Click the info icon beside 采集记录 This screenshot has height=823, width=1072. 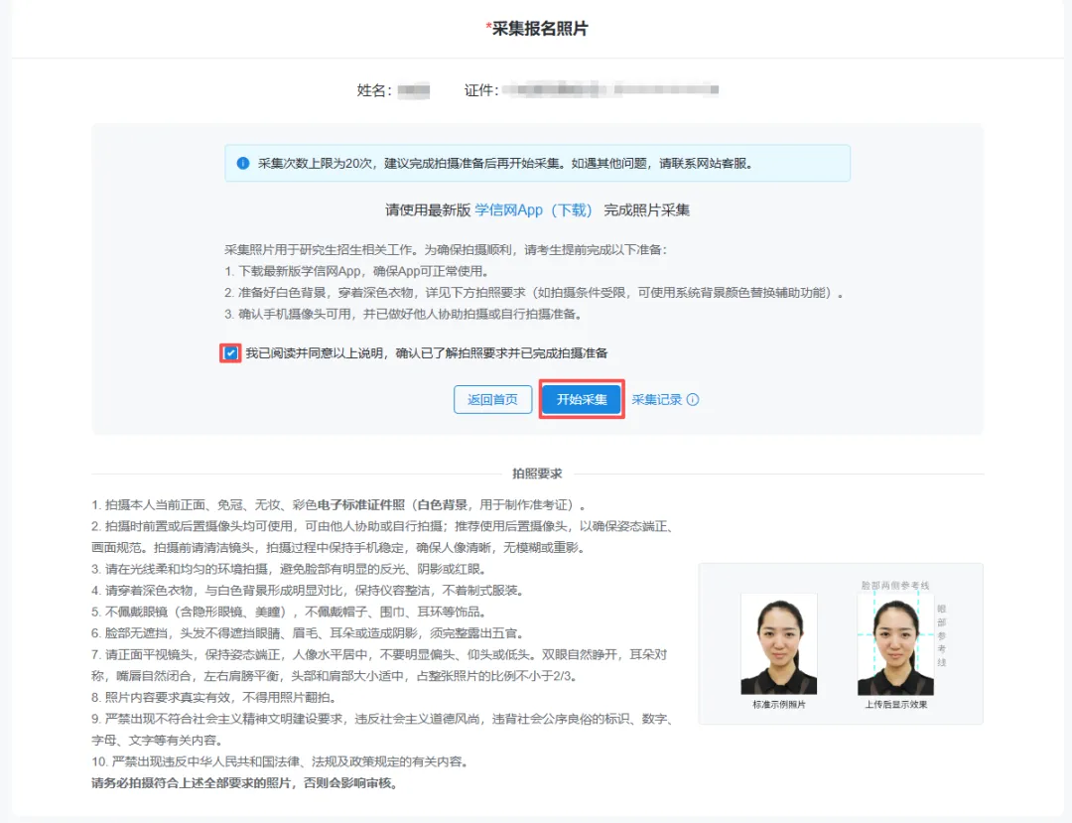pos(693,400)
